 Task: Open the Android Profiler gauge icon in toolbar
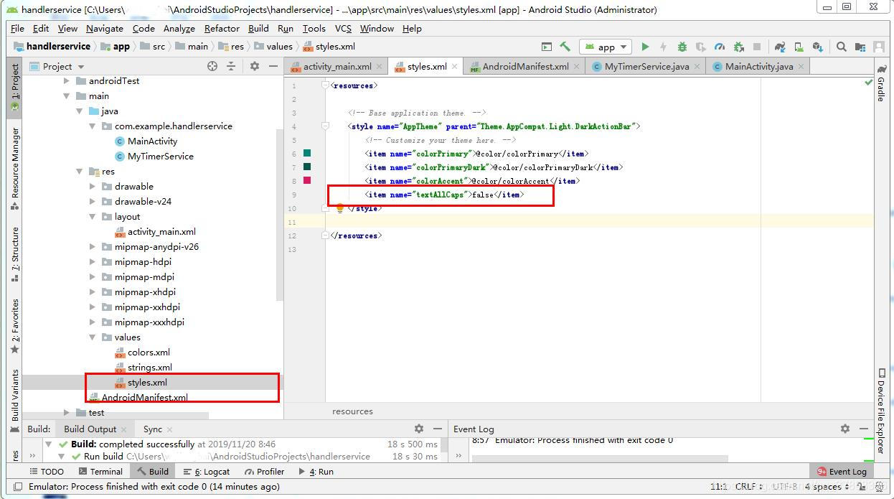pyautogui.click(x=720, y=47)
